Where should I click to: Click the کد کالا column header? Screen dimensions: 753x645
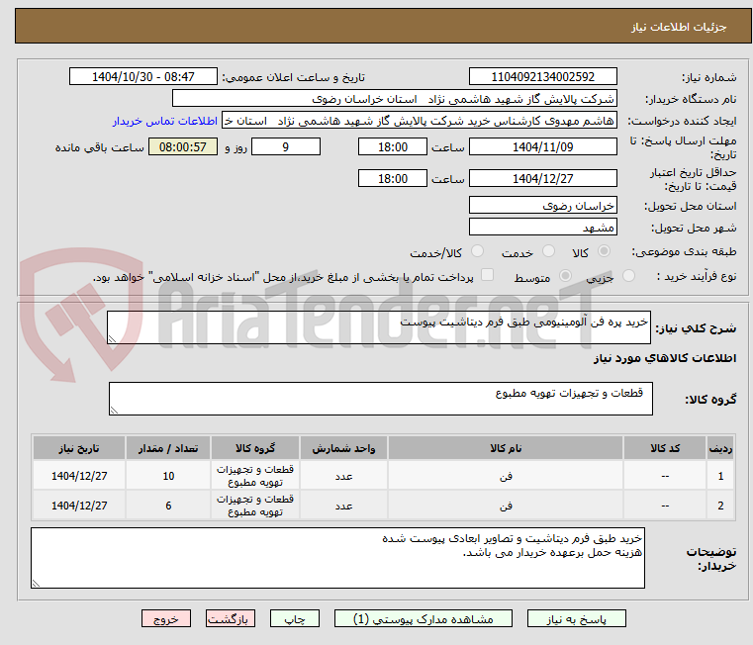[x=665, y=448]
